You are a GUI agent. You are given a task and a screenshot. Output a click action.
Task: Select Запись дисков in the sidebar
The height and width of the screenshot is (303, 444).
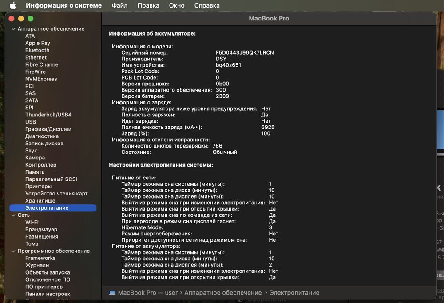(44, 144)
